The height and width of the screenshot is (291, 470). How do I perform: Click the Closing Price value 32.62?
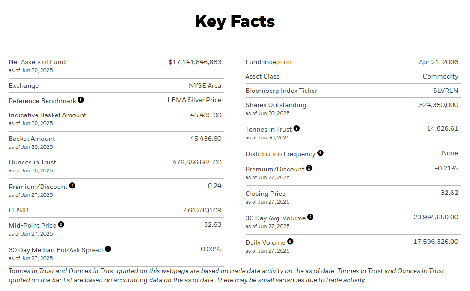pos(449,193)
